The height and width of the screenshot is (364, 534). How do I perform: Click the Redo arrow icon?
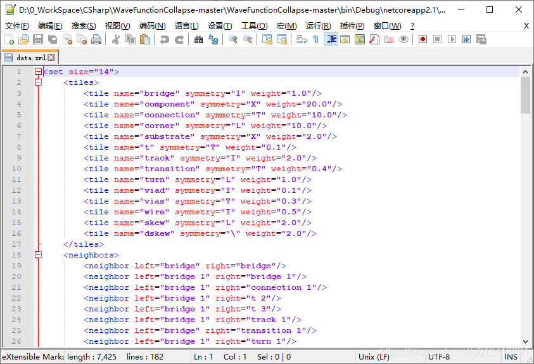coord(179,39)
